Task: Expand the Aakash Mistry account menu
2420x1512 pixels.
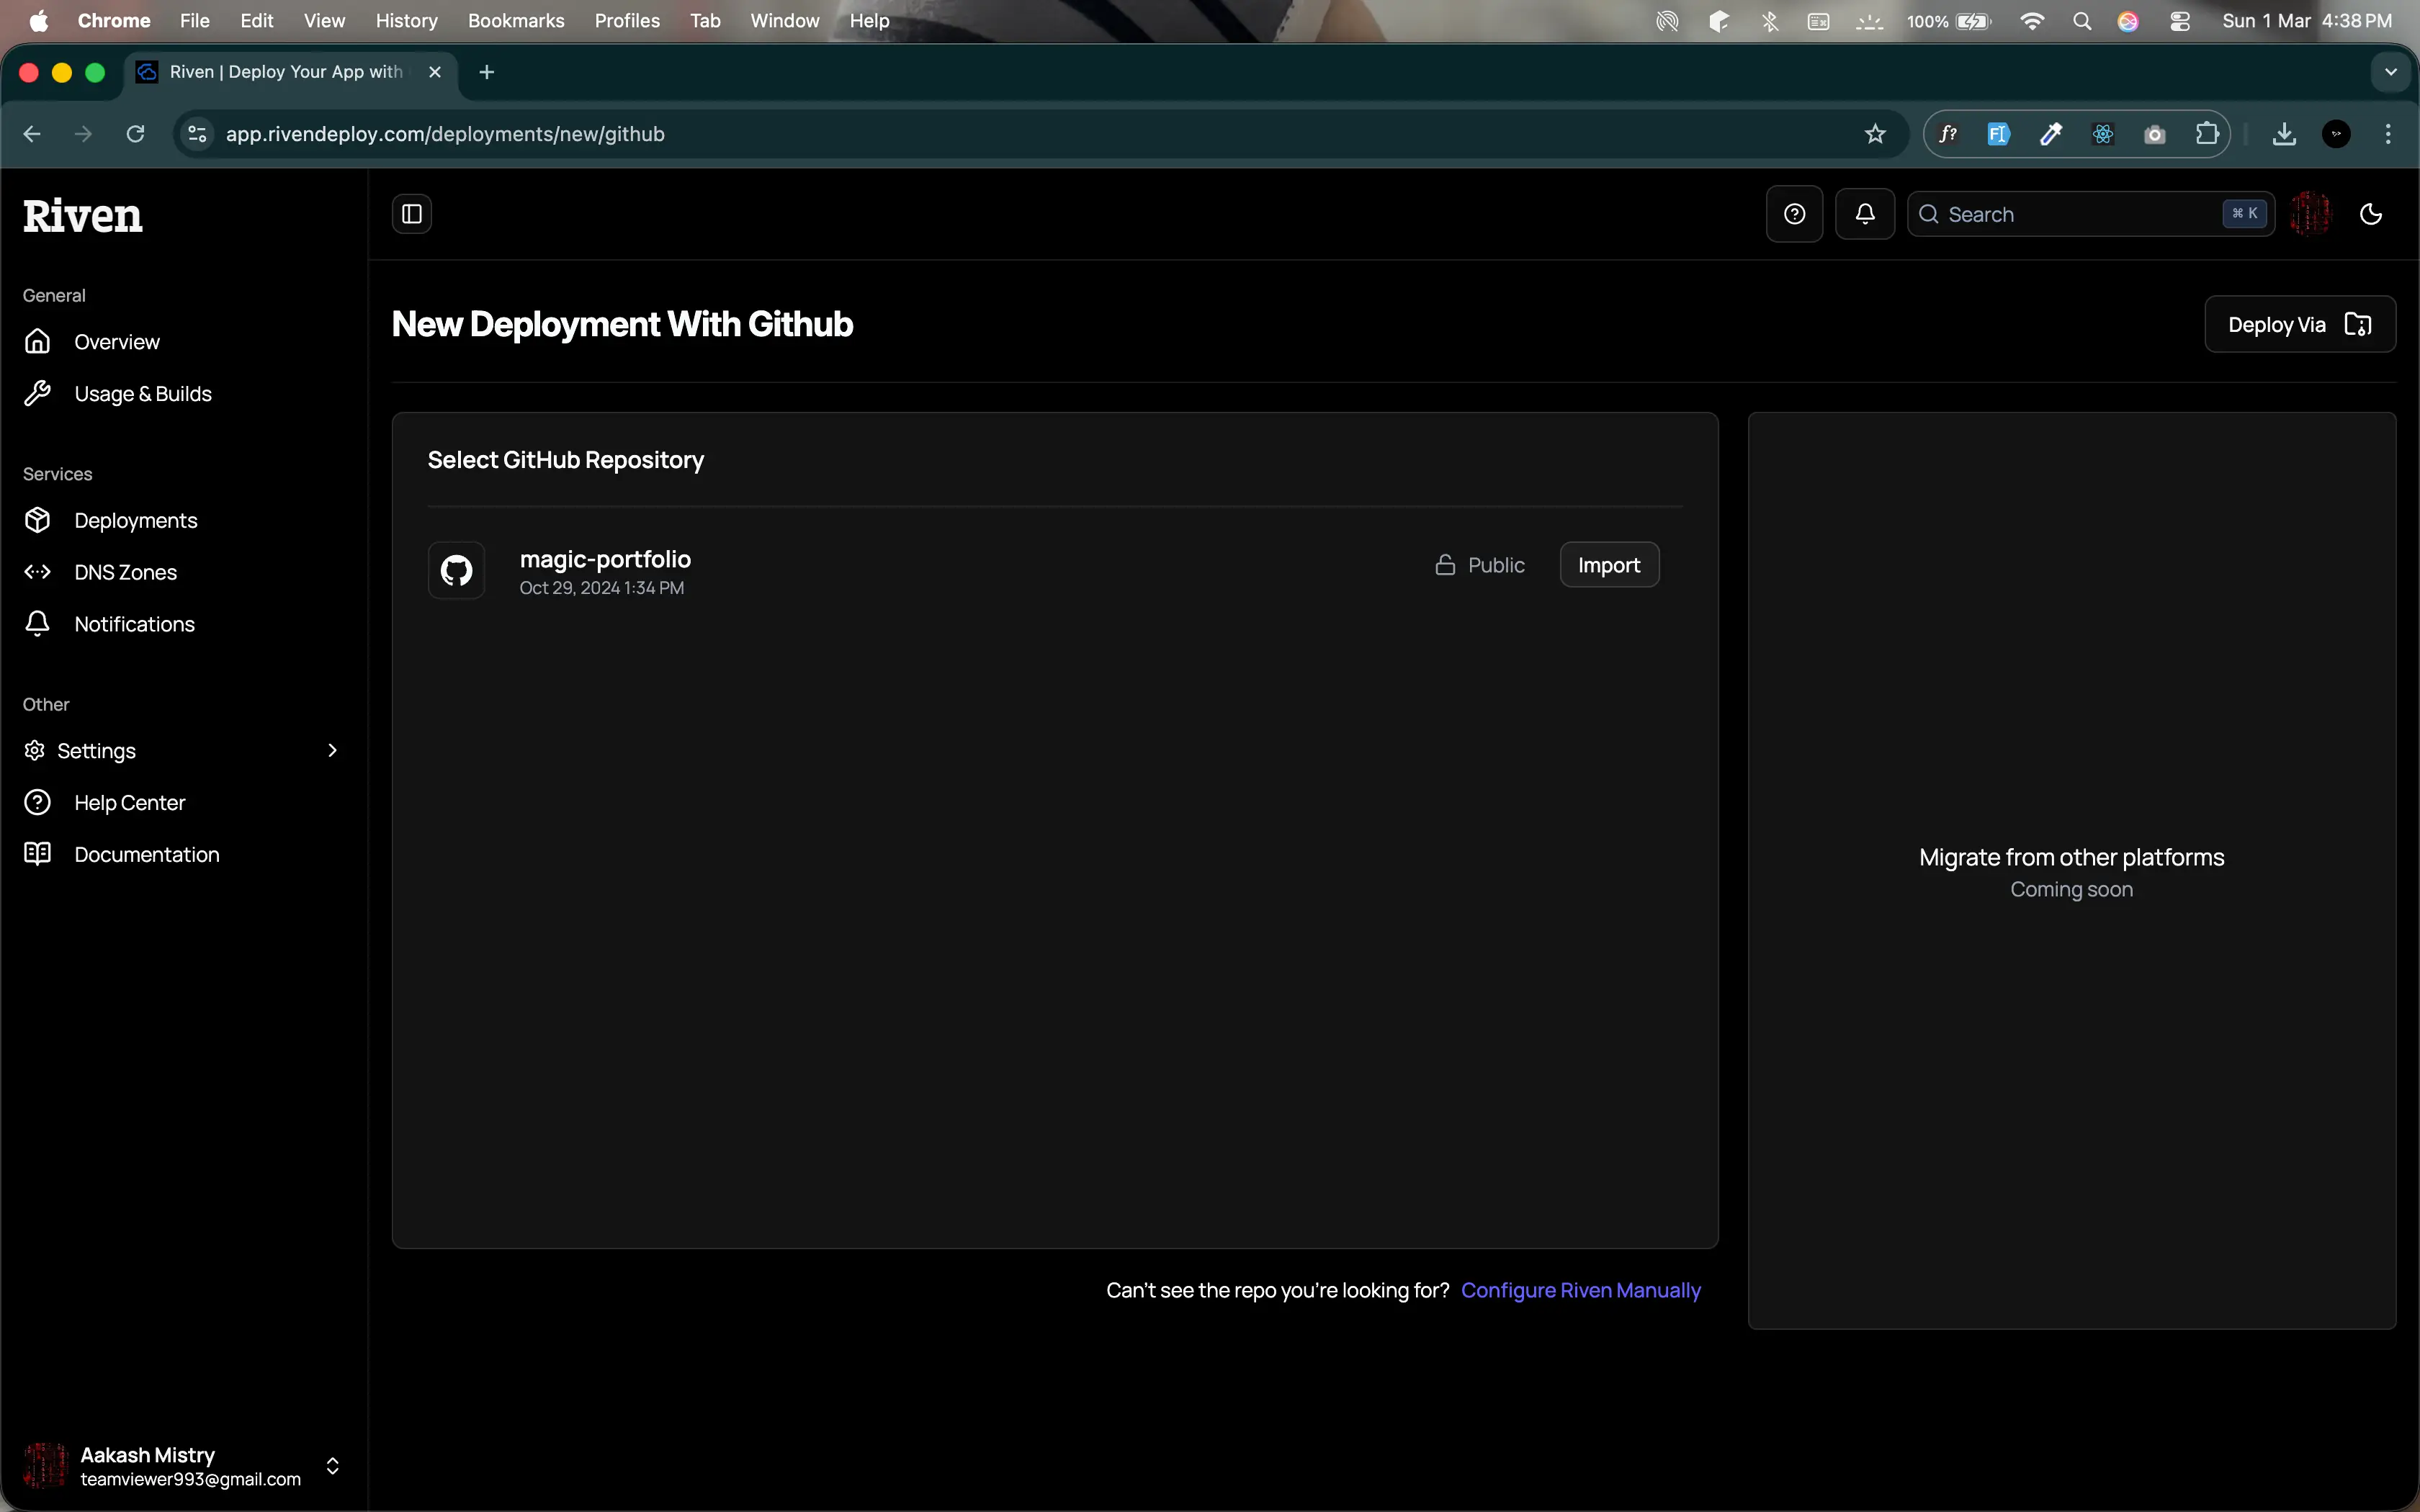Action: 332,1466
